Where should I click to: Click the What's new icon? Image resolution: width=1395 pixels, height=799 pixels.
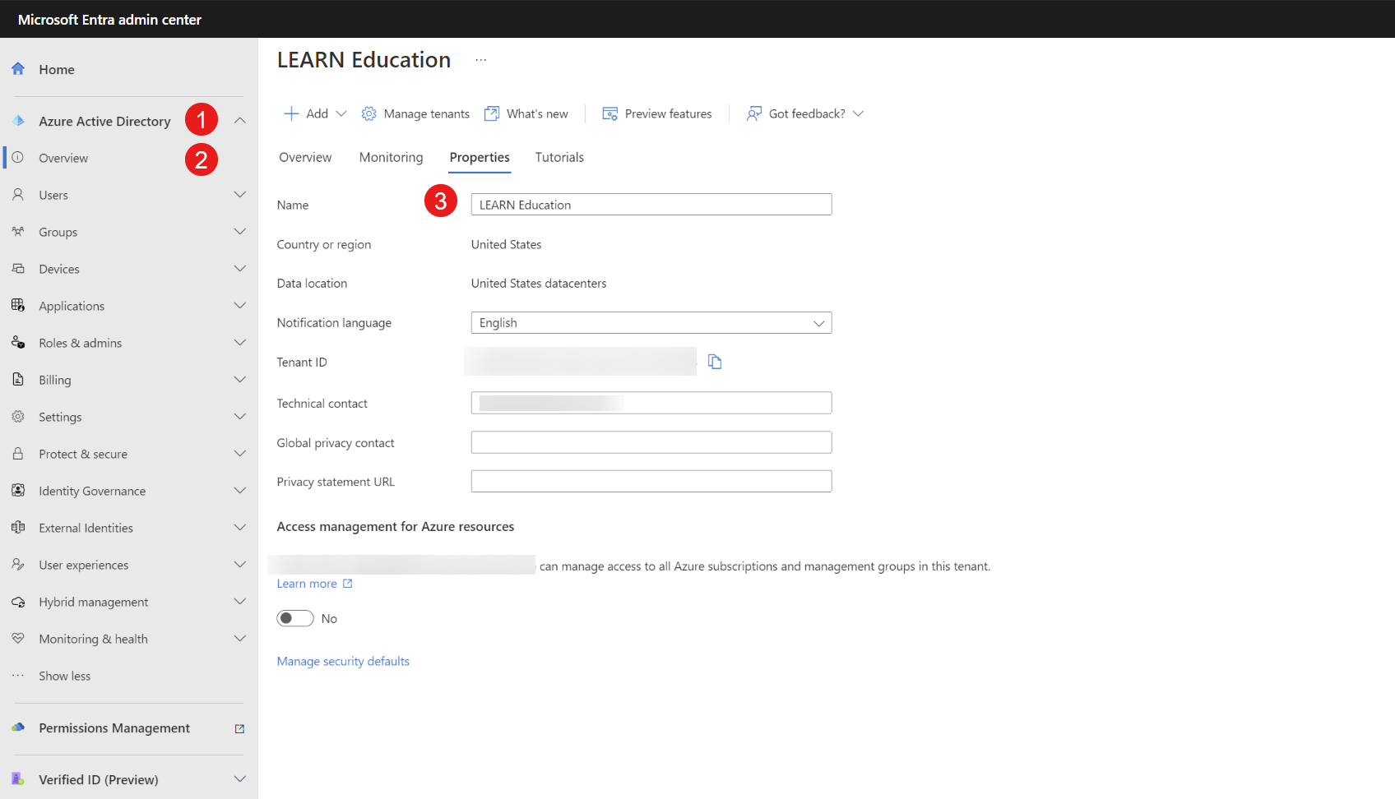tap(492, 113)
